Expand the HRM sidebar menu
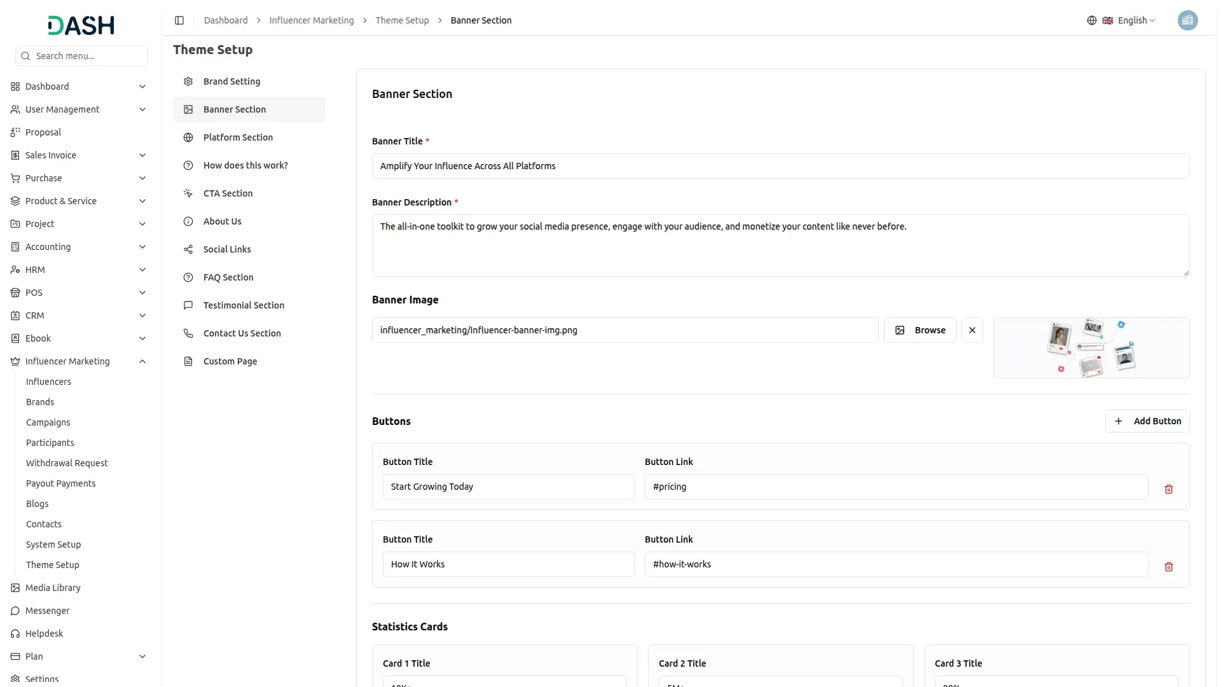 click(142, 270)
